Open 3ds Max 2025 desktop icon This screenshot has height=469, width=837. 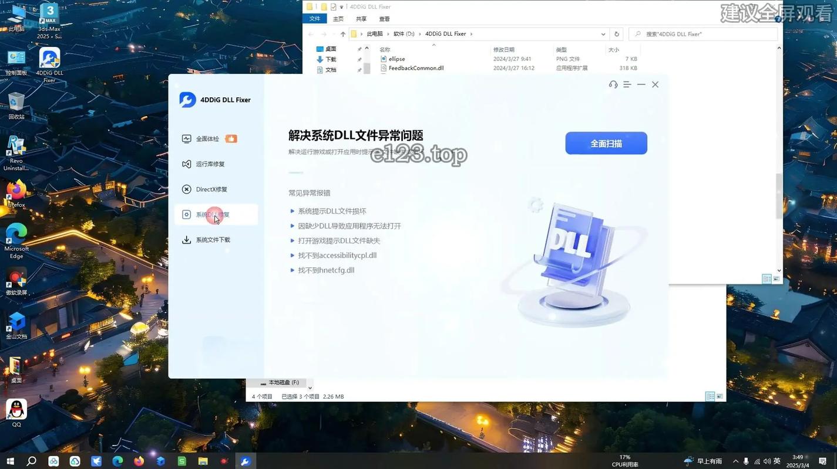[x=49, y=21]
